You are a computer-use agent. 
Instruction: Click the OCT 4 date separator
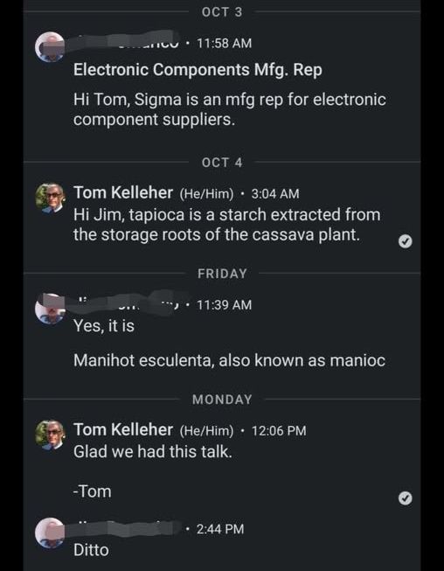point(222,163)
